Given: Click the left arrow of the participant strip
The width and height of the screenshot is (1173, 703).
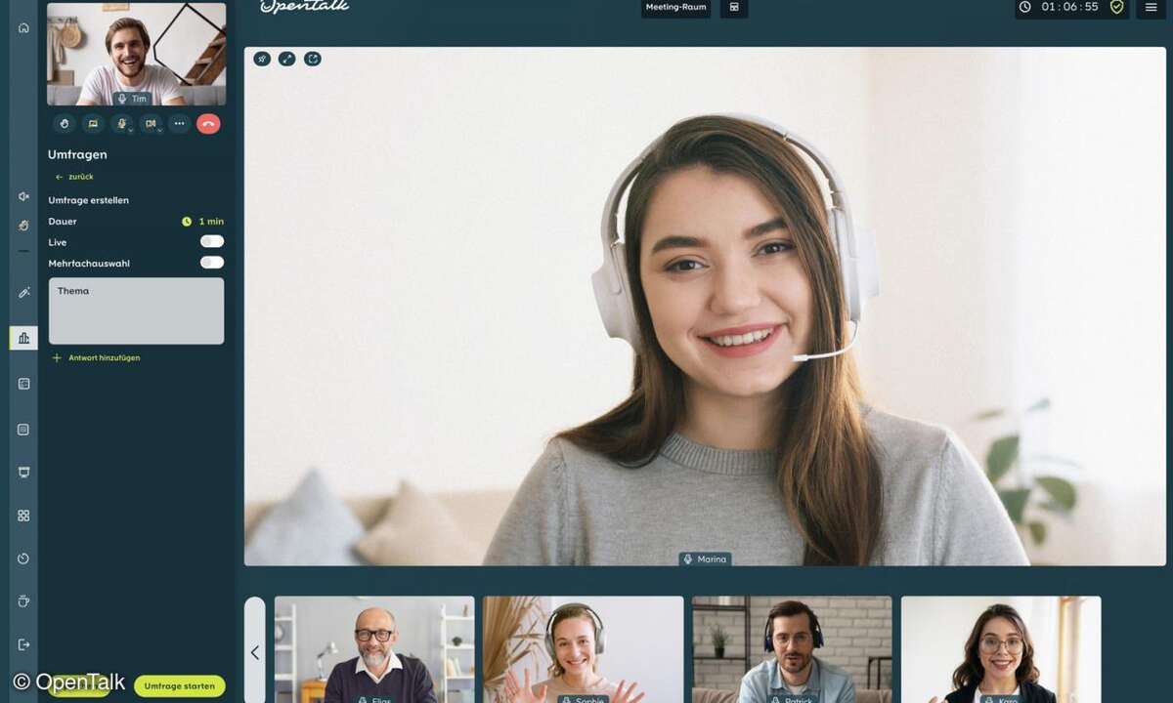Looking at the screenshot, I should click(x=254, y=652).
